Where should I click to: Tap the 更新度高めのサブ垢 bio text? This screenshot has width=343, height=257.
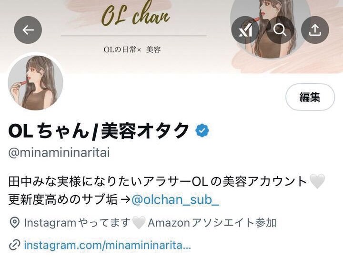63,199
